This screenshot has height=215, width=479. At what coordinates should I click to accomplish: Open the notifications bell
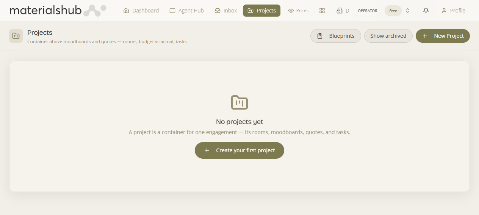pyautogui.click(x=426, y=11)
